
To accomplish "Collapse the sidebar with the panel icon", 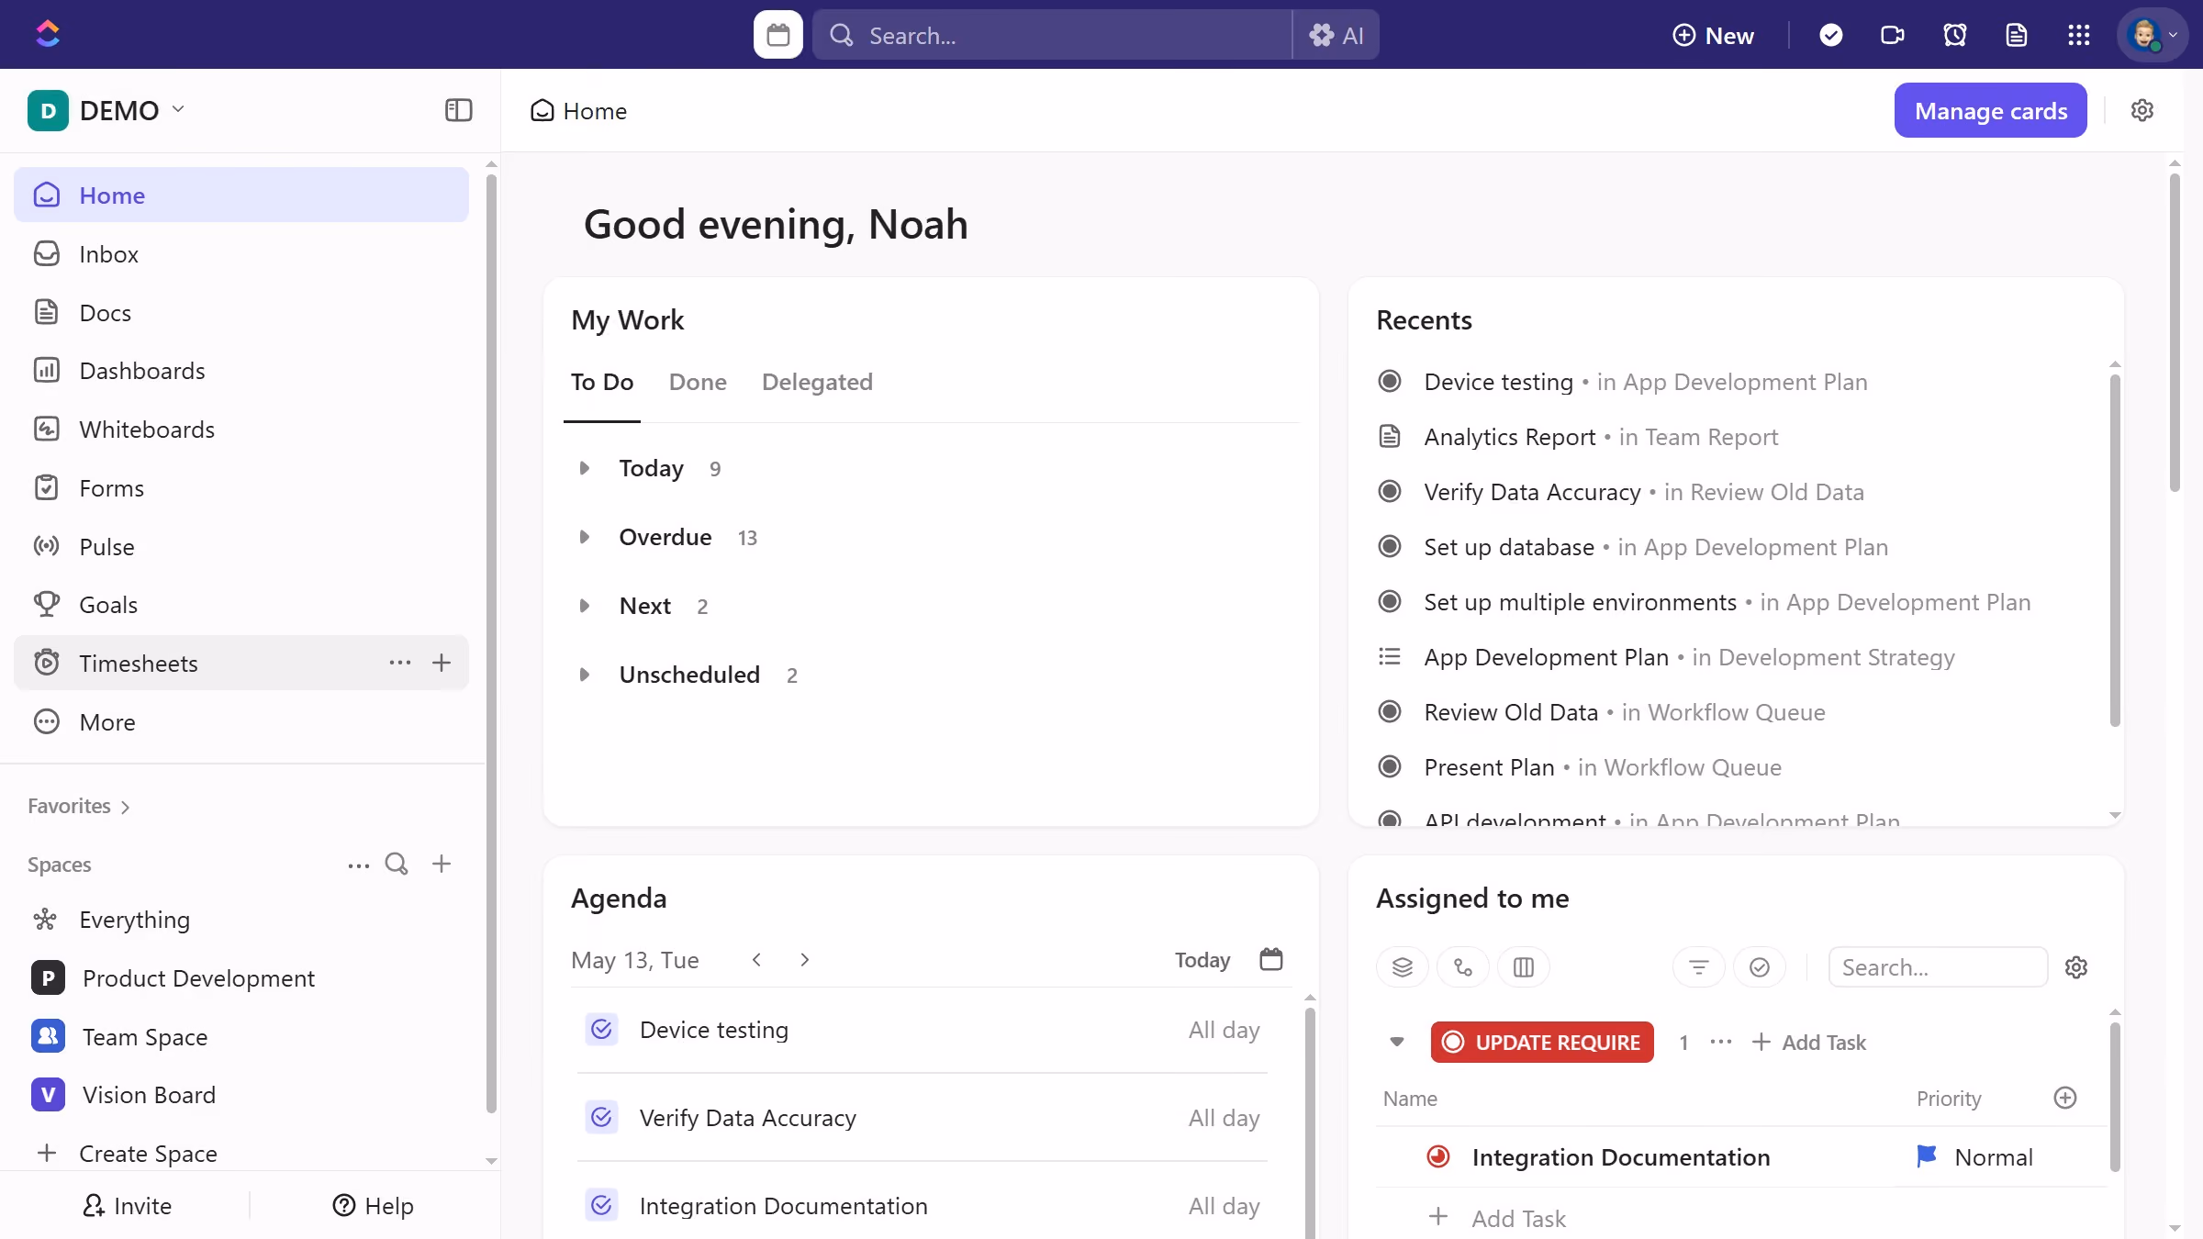I will 458,110.
